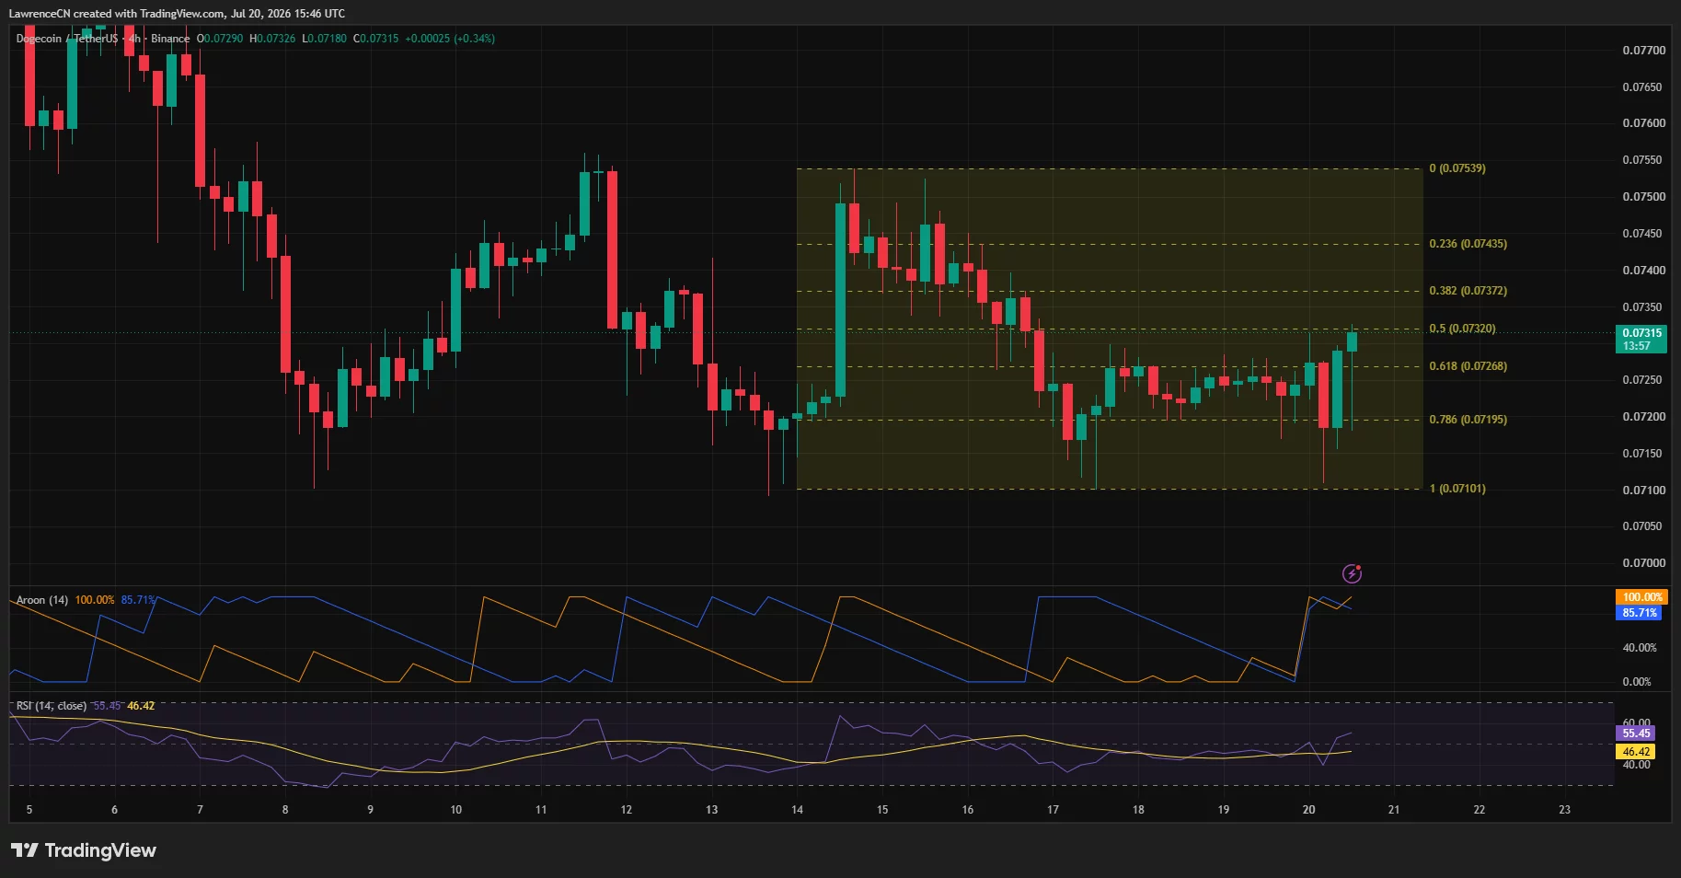
Task: Click date 14 on the time axis
Action: tap(797, 810)
